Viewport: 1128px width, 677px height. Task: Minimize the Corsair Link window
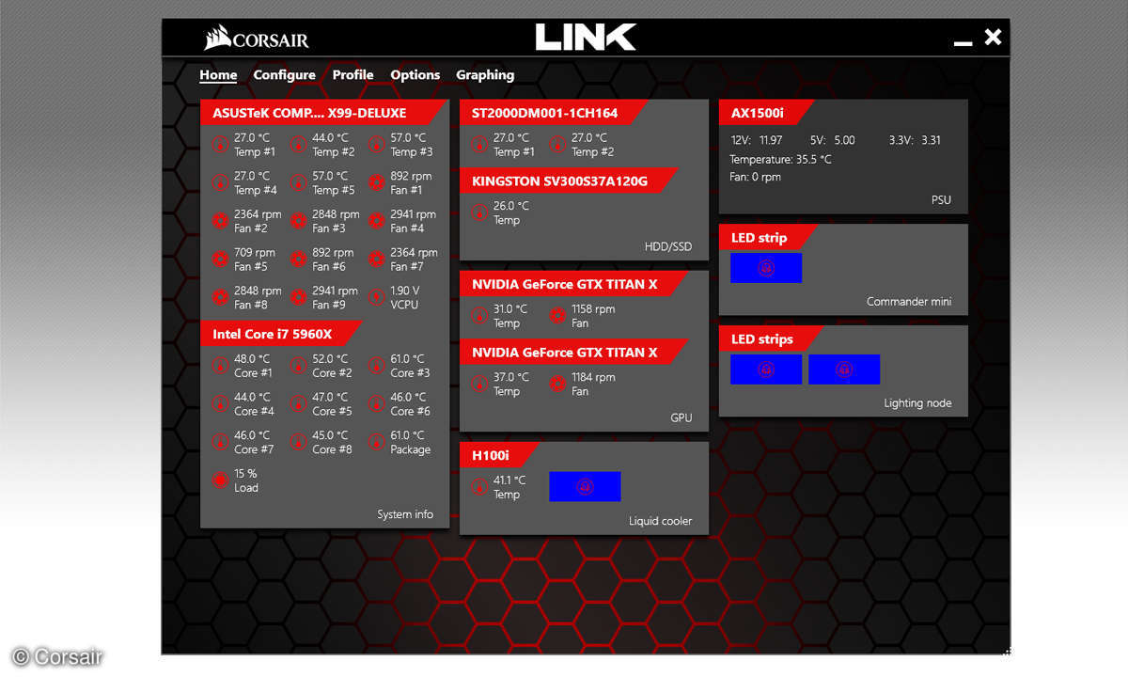coord(963,42)
